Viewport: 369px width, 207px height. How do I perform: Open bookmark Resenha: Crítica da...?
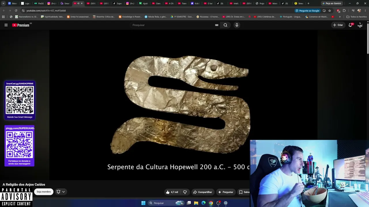pyautogui.click(x=104, y=17)
